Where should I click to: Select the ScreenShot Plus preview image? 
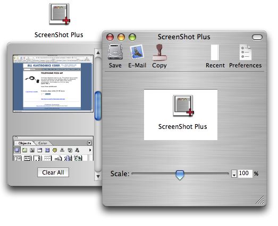pyautogui.click(x=181, y=115)
